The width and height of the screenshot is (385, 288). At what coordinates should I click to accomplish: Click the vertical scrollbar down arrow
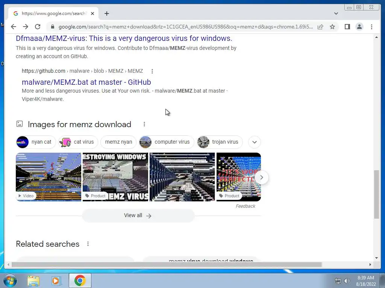(376, 258)
